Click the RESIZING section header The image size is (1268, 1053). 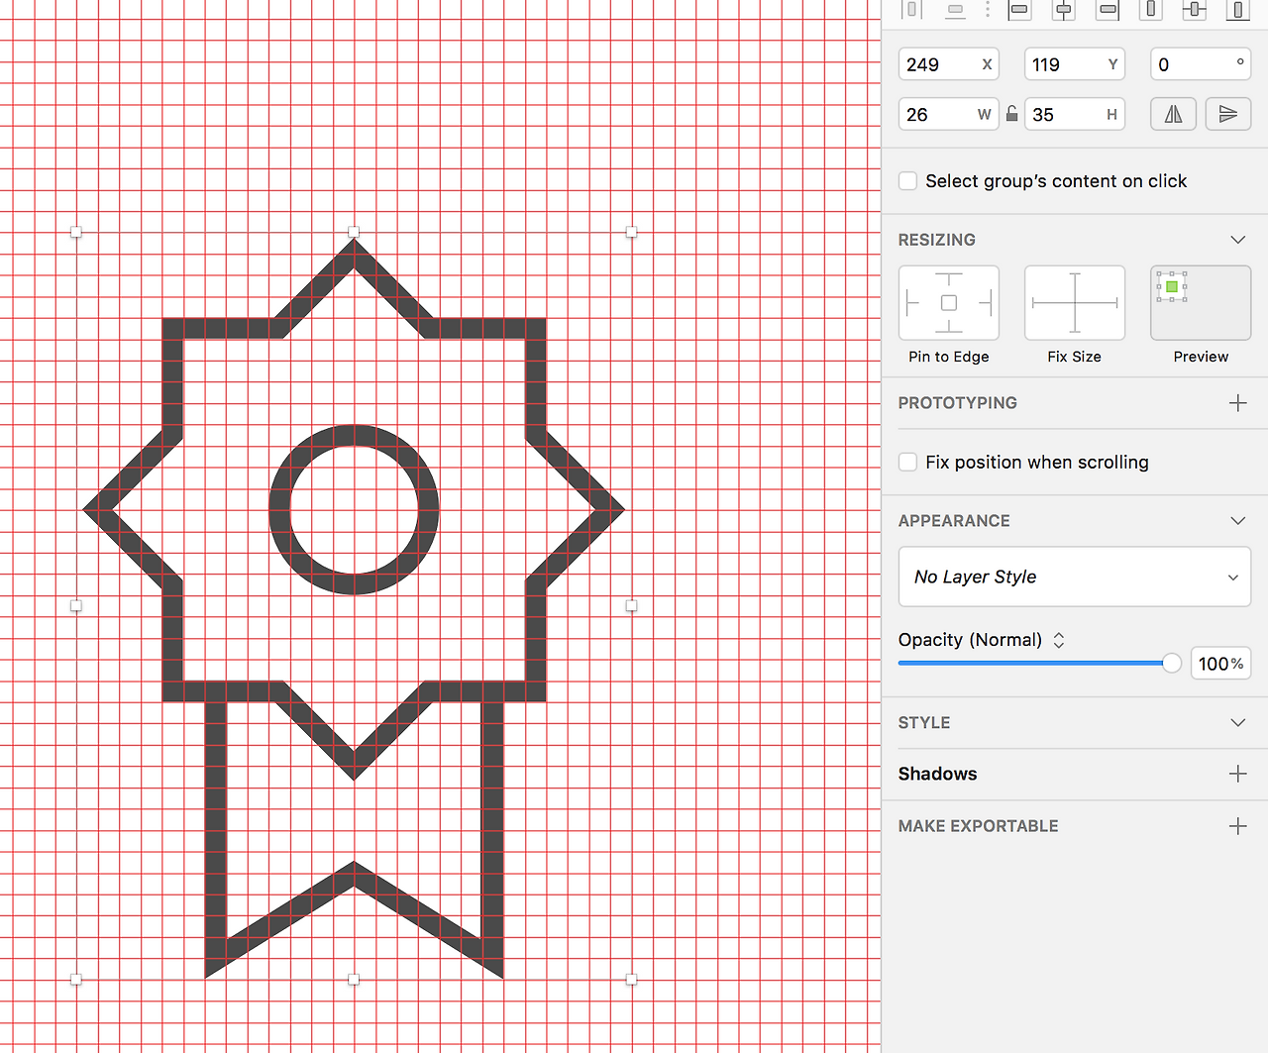tap(937, 240)
